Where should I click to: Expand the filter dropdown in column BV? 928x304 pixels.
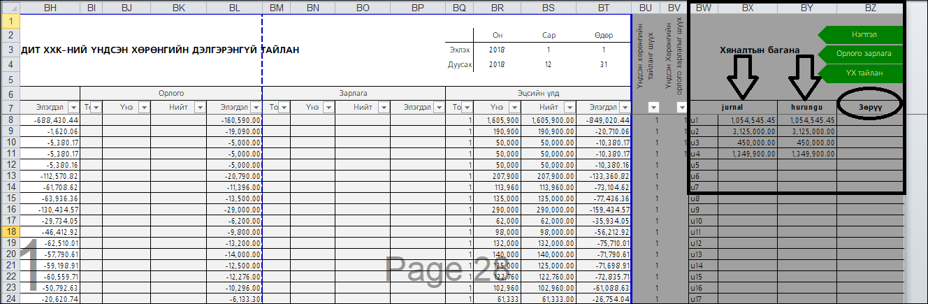[x=681, y=108]
